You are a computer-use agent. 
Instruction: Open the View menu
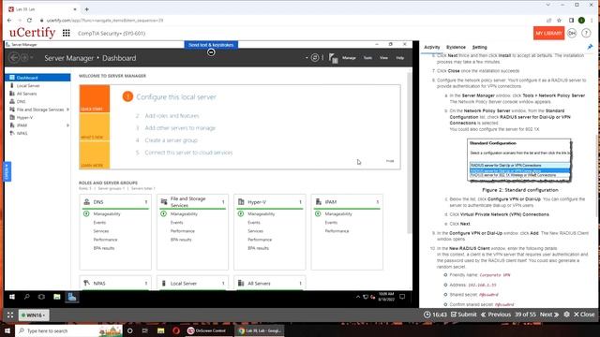(x=383, y=58)
